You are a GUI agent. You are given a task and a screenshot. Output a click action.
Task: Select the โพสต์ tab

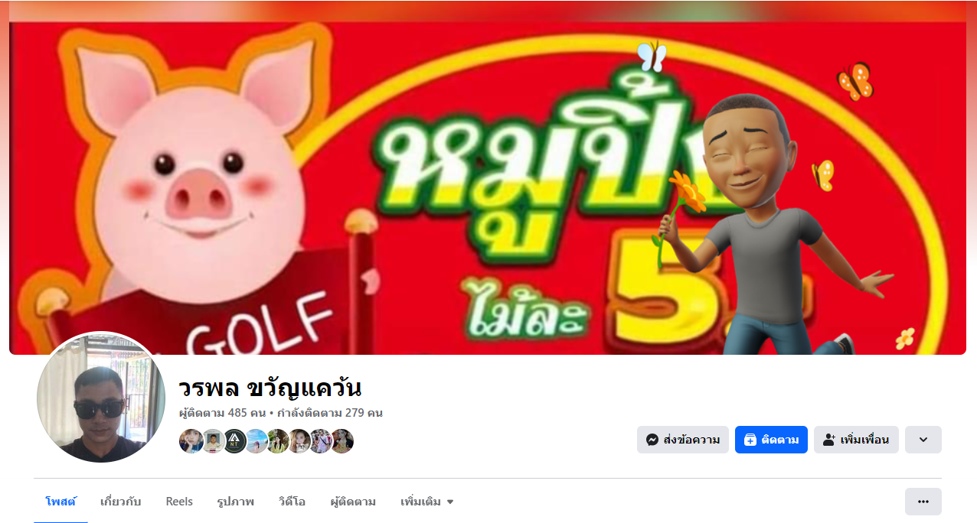tap(60, 502)
